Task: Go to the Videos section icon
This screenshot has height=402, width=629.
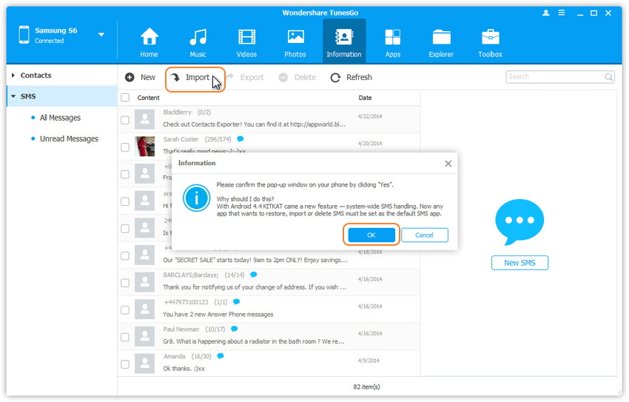Action: click(246, 38)
